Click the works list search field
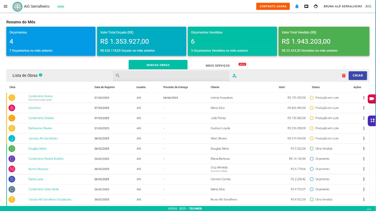Image resolution: width=376 pixels, height=211 pixels. tap(173, 76)
